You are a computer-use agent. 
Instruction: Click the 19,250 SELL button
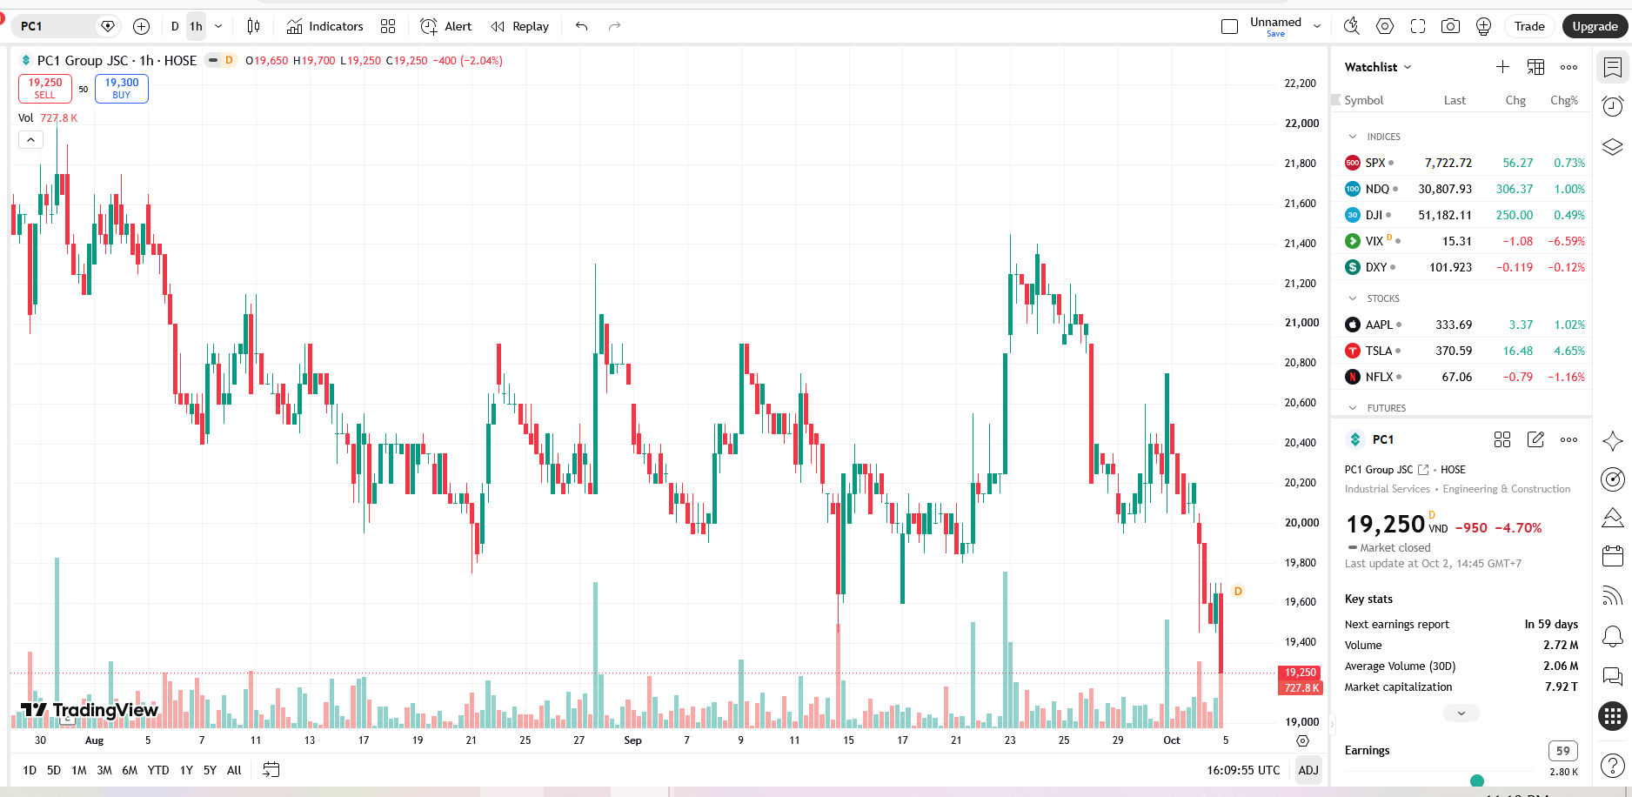click(x=45, y=89)
